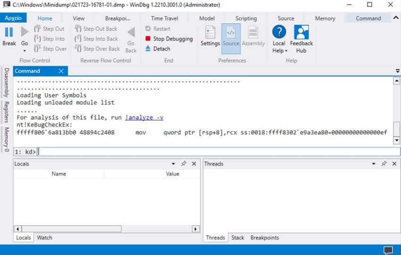Open the Command ribbon tab
Image resolution: width=401 pixels, height=255 pixels.
(368, 18)
